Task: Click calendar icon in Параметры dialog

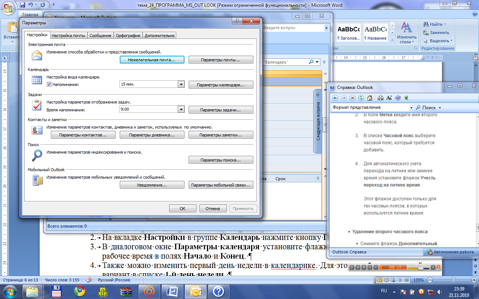Action: pos(37,80)
